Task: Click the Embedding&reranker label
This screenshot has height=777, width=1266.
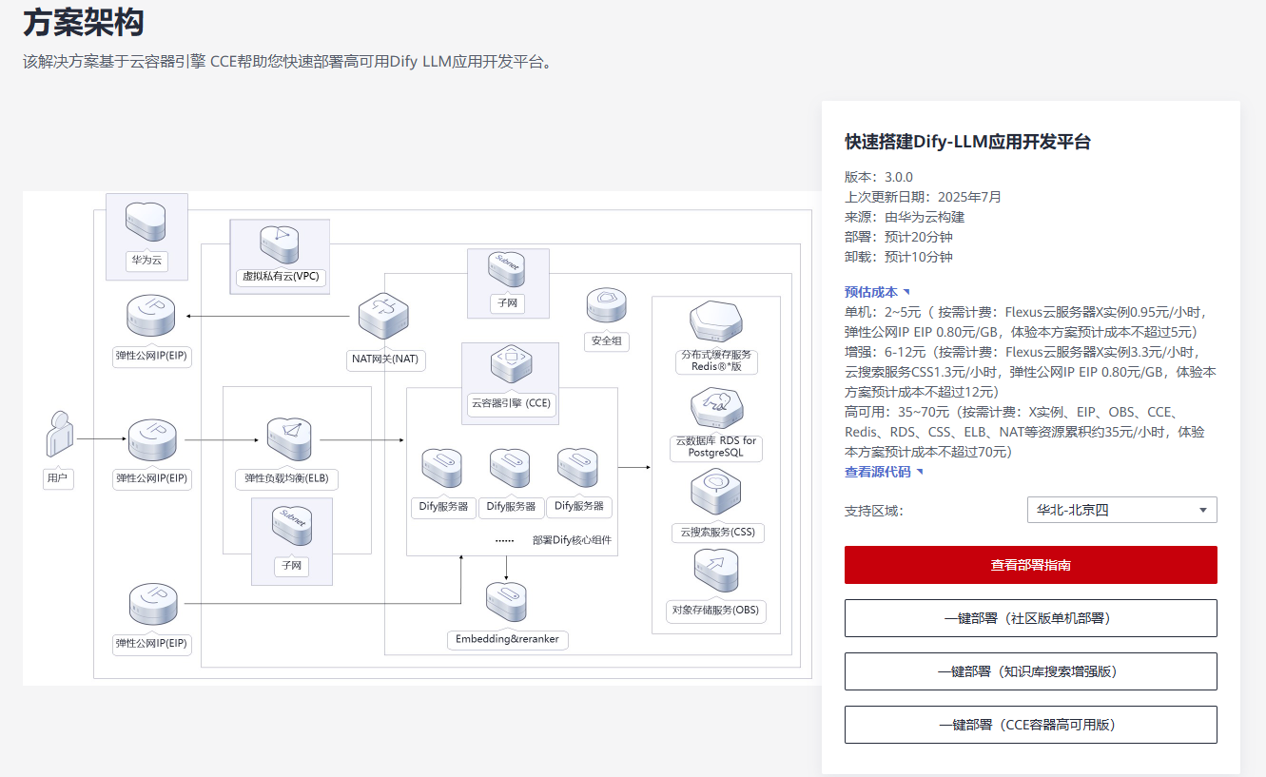Action: 507,639
